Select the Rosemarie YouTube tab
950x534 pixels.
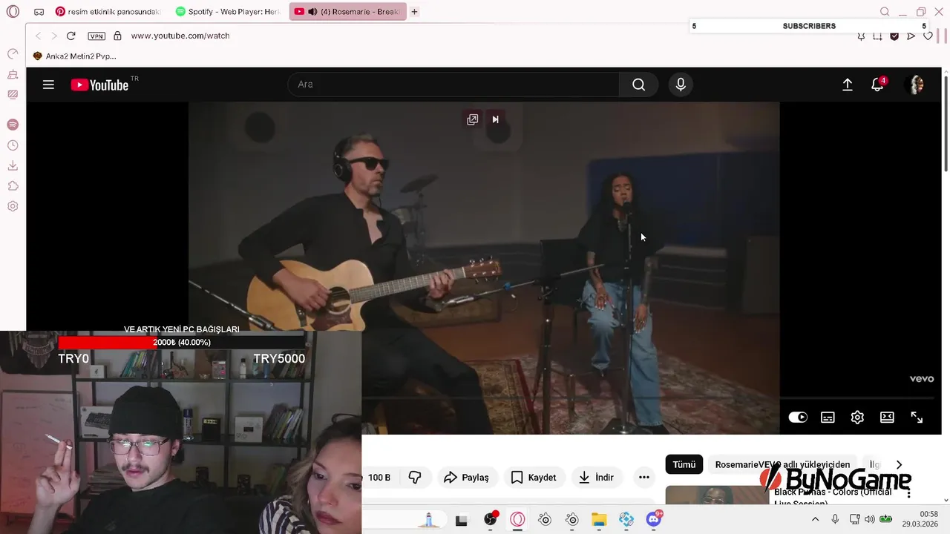point(347,12)
